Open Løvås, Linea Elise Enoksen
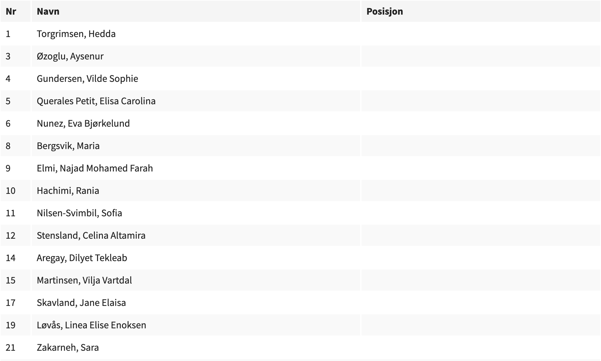The width and height of the screenshot is (601, 361). pyautogui.click(x=91, y=325)
